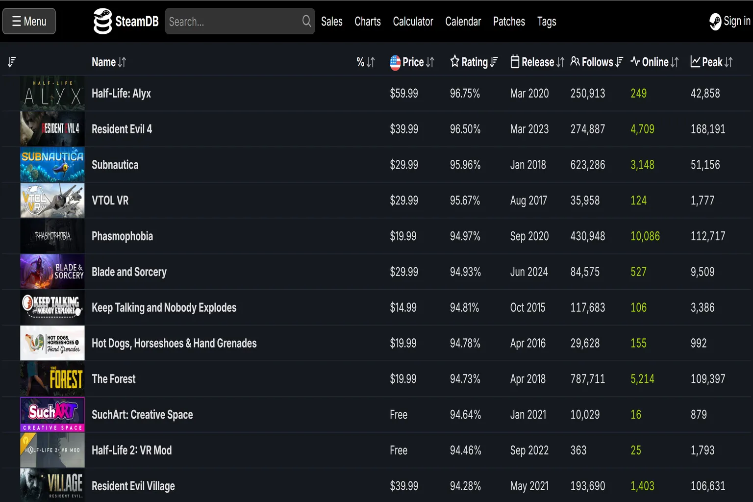Image resolution: width=753 pixels, height=502 pixels.
Task: Open Blade and Sorcery thumbnail
Action: [52, 272]
